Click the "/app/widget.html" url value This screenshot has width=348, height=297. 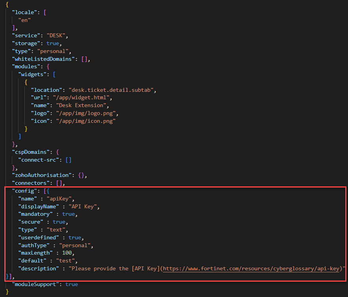81,98
